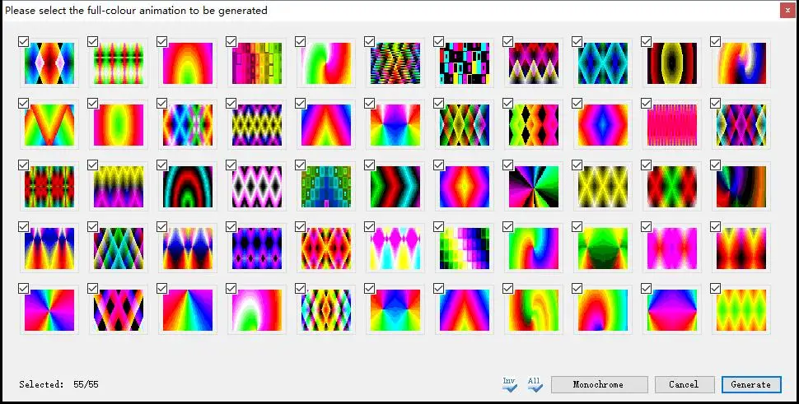Click the yellow-red-blue swirl thumbnail

741,63
